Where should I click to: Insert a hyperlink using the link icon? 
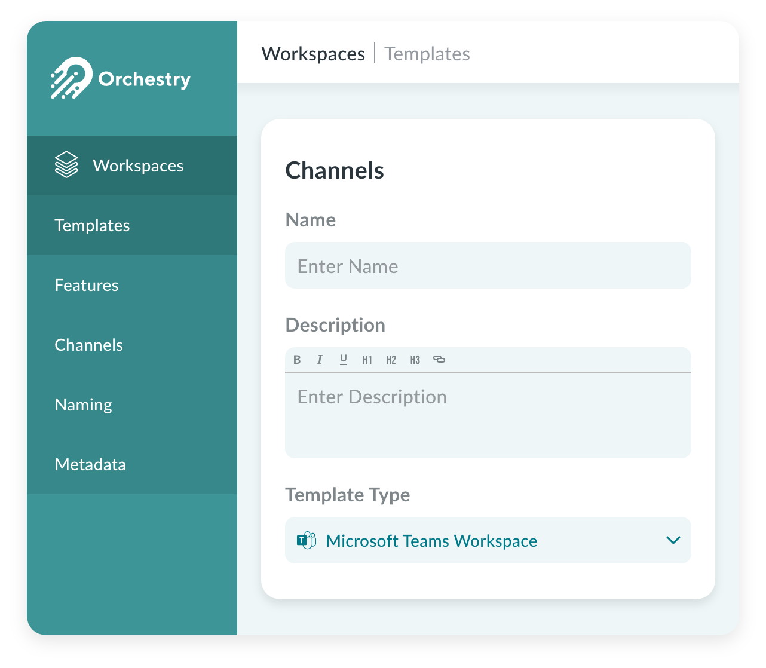coord(439,359)
